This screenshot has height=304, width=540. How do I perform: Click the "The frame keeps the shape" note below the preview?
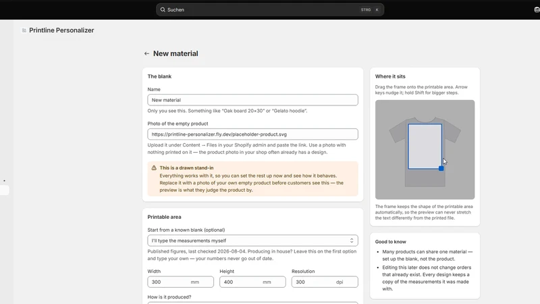(424, 212)
